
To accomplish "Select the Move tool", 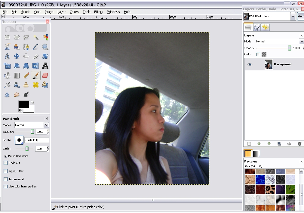I will (x=17, y=56).
